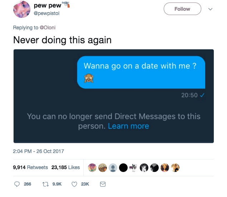Open the tweet timestamp 26 Oct 2017
This screenshot has height=197, width=227.
click(x=39, y=151)
